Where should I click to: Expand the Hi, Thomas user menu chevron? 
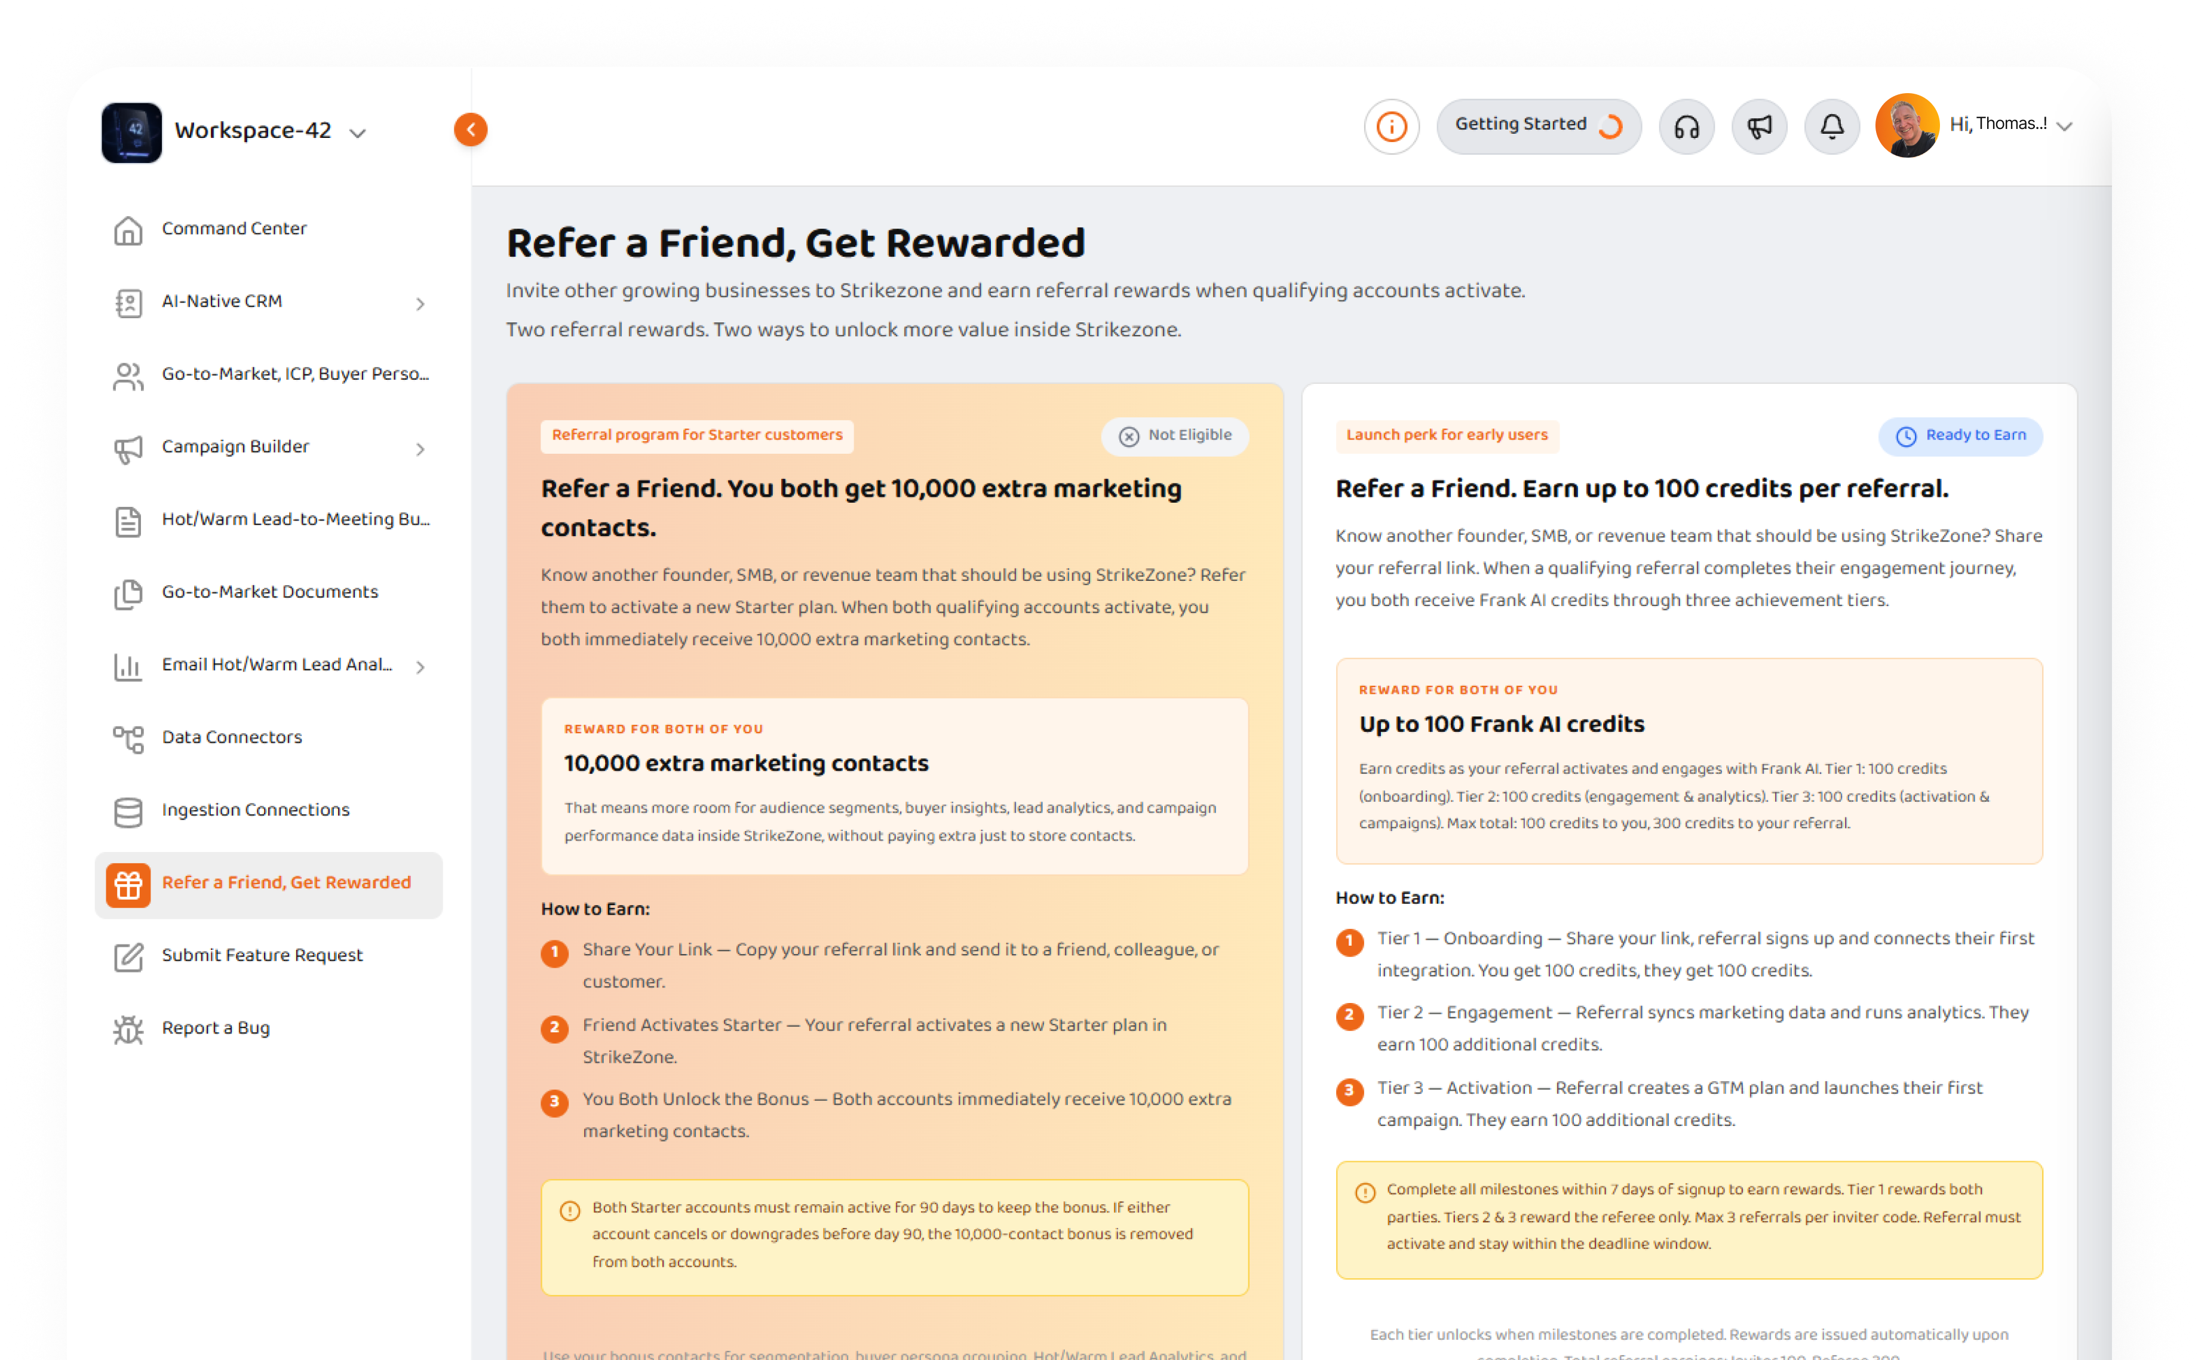click(x=2065, y=126)
